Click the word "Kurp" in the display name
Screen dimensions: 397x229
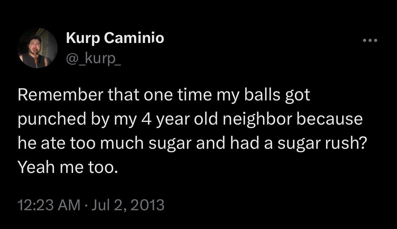82,38
